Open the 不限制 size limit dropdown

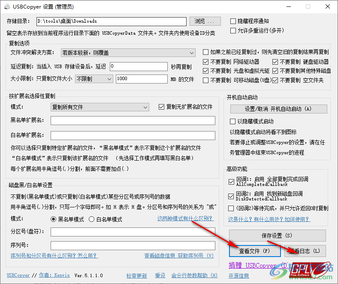pyautogui.click(x=94, y=79)
